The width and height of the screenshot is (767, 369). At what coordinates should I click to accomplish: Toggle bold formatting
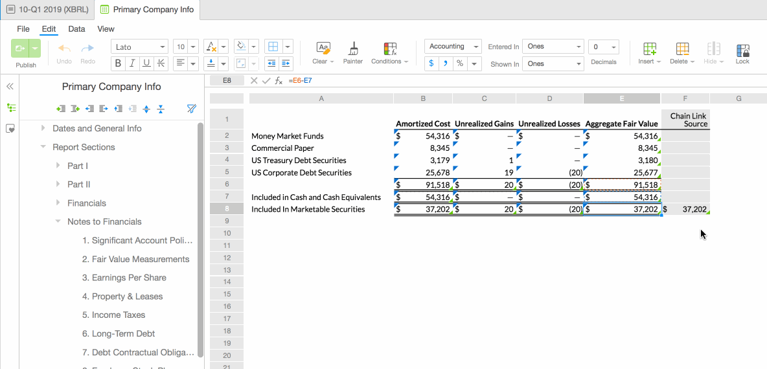coord(119,63)
